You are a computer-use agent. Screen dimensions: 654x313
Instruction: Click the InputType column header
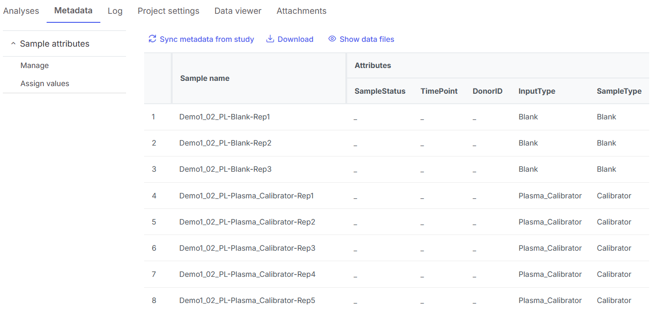pyautogui.click(x=537, y=91)
